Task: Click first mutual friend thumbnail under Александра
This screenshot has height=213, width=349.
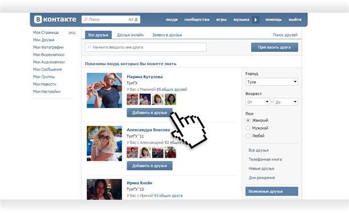Action: (x=132, y=152)
